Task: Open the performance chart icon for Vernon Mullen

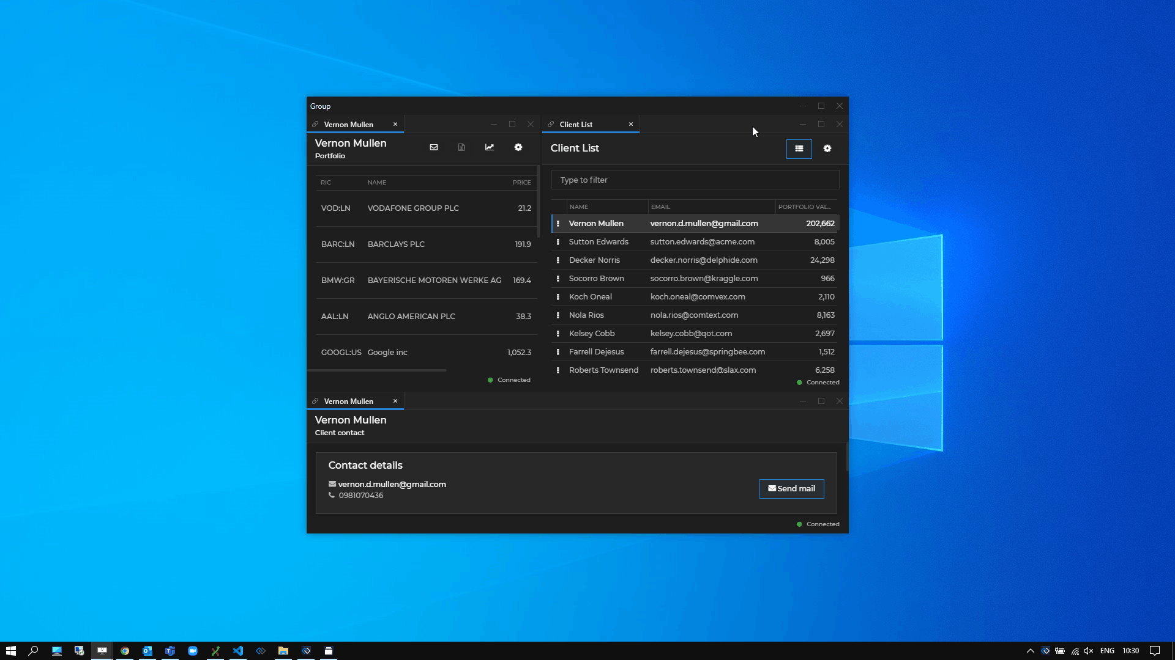Action: tap(490, 147)
